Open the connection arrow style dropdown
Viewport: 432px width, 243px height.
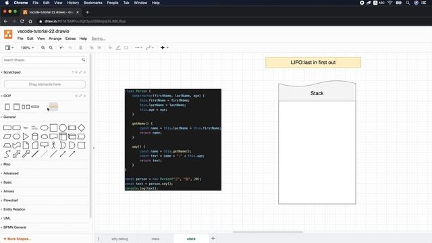pyautogui.click(x=138, y=48)
